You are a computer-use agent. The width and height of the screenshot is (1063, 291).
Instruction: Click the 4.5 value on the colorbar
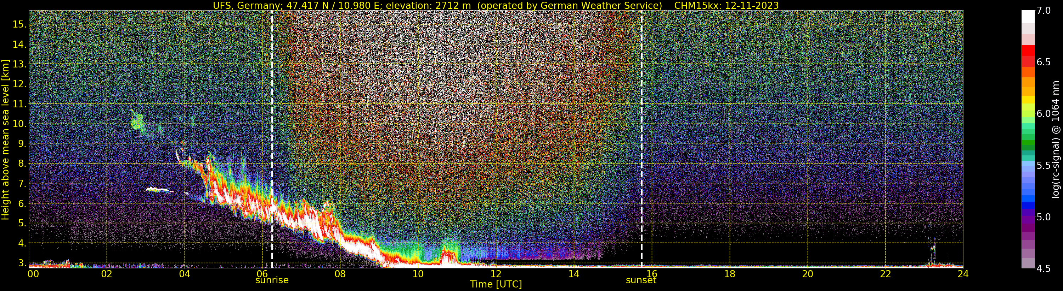1044,269
